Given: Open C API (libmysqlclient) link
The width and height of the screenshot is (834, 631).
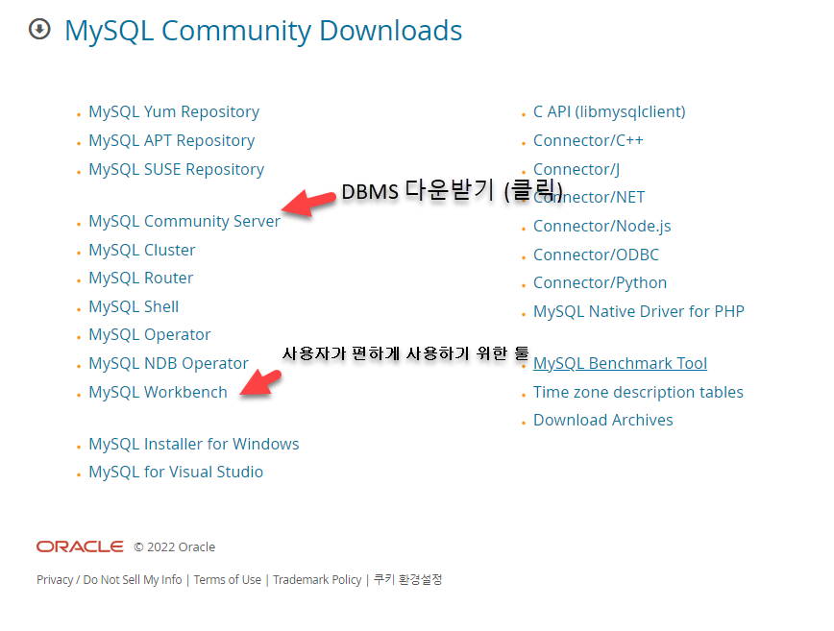Looking at the screenshot, I should 609,111.
